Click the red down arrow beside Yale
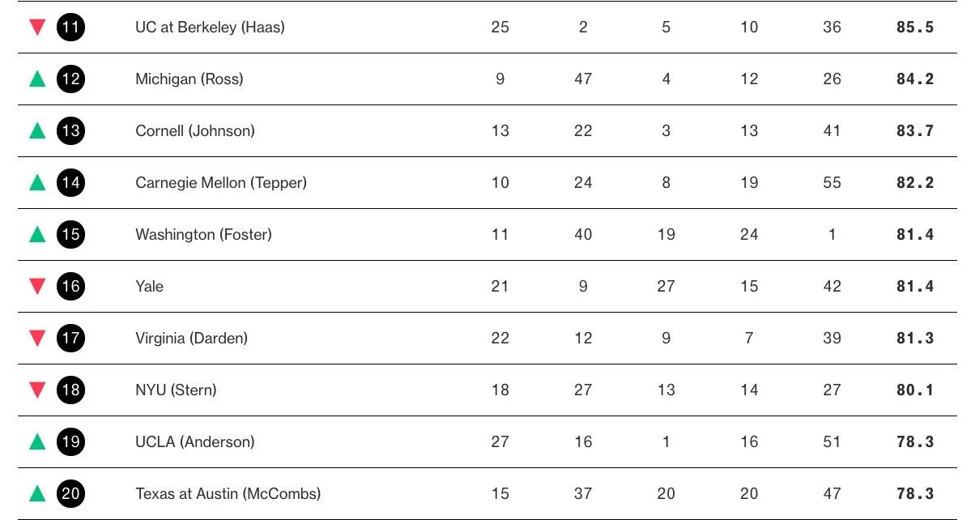Viewport: 979px width, 520px height. tap(36, 286)
